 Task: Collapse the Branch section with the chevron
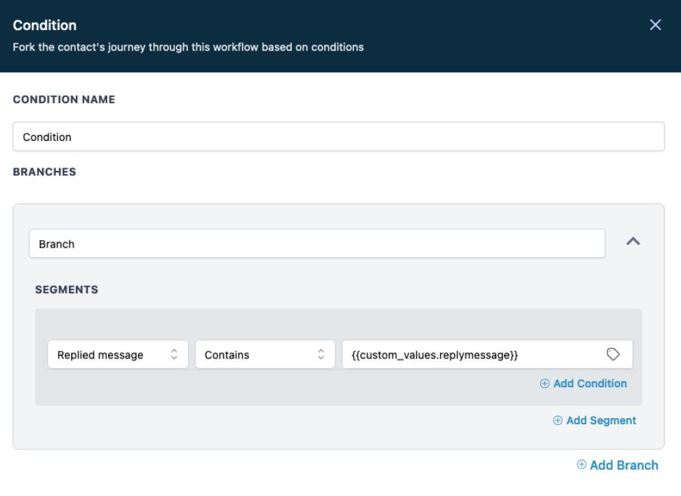click(633, 242)
